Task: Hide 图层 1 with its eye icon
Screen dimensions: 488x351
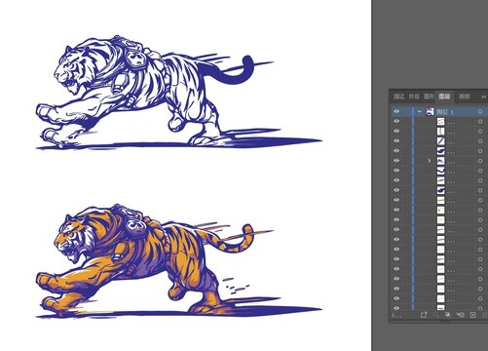Action: pyautogui.click(x=396, y=111)
